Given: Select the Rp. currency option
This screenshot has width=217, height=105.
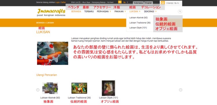Looking at the screenshot, I should coord(124,2).
